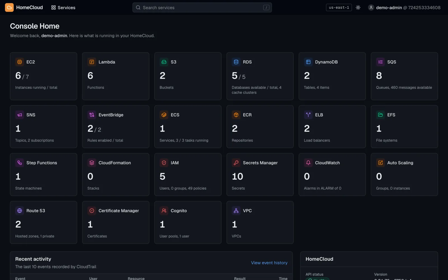448x280 pixels.
Task: Click the S3 bucket icon
Action: pos(164,62)
